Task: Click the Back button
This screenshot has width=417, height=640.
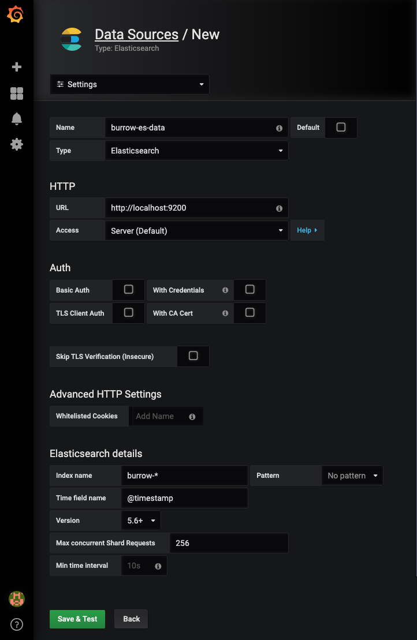Action: click(131, 619)
